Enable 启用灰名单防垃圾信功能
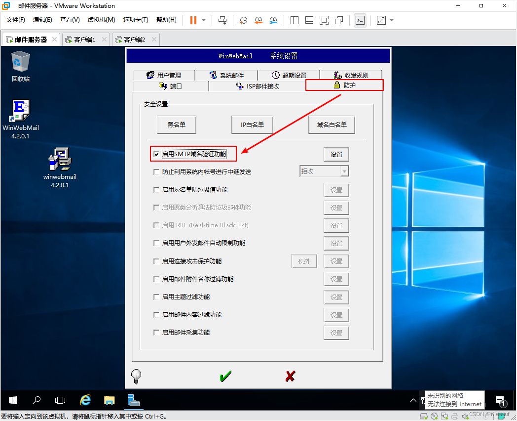The image size is (517, 421). pyautogui.click(x=156, y=190)
